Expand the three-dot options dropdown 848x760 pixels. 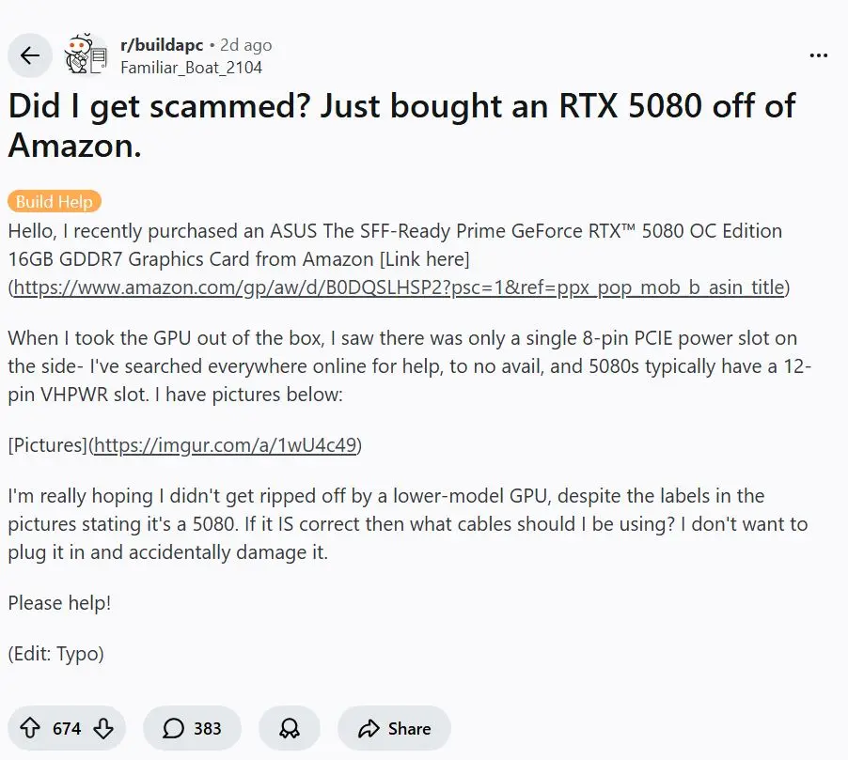coord(818,55)
